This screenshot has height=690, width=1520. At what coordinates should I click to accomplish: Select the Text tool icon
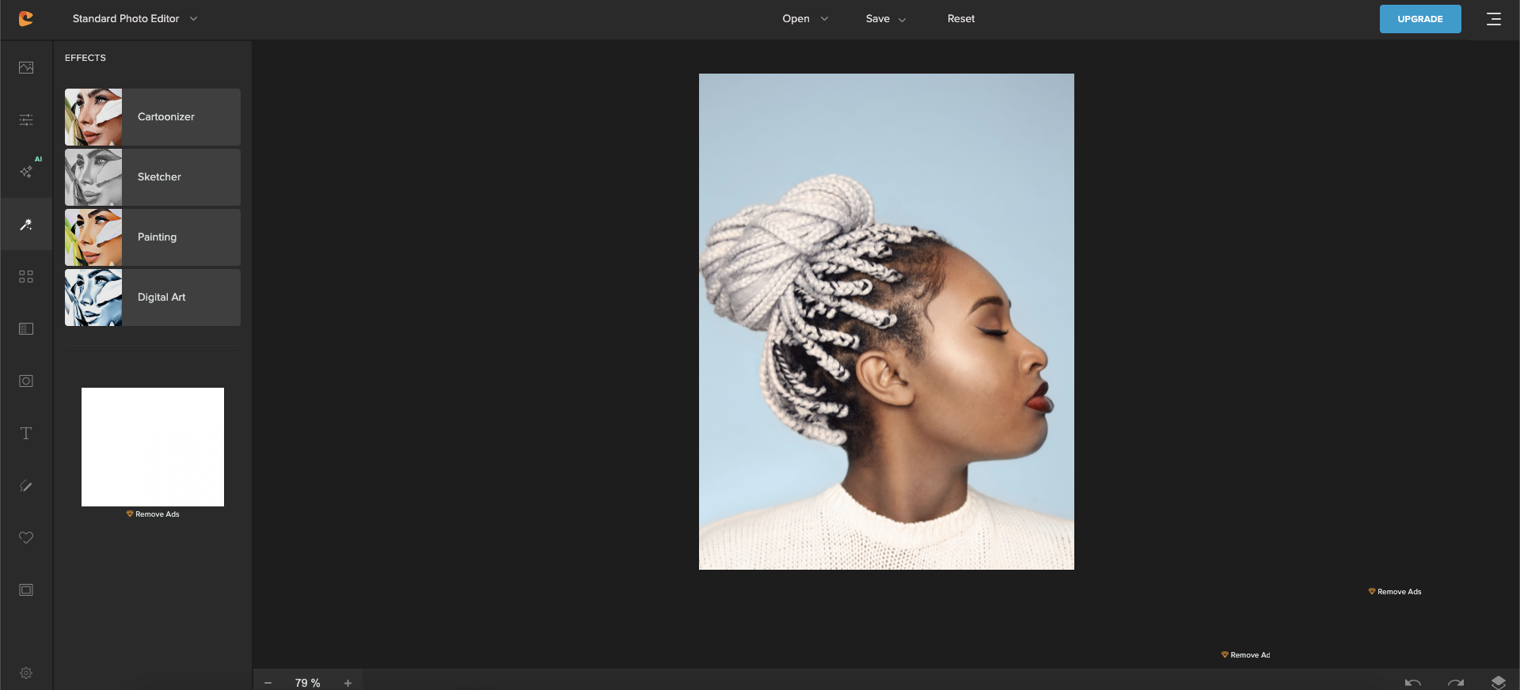pos(26,433)
